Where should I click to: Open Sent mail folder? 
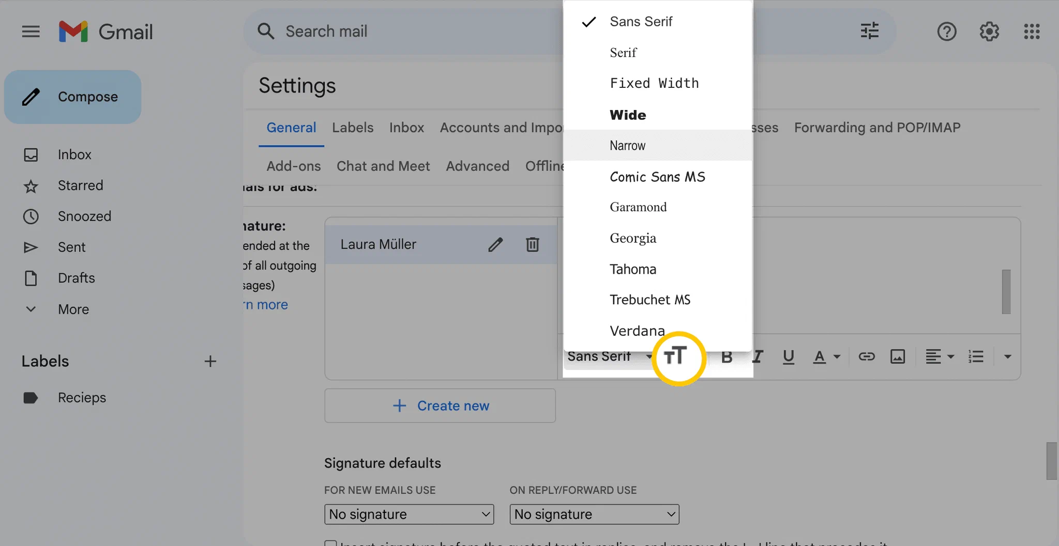point(71,247)
